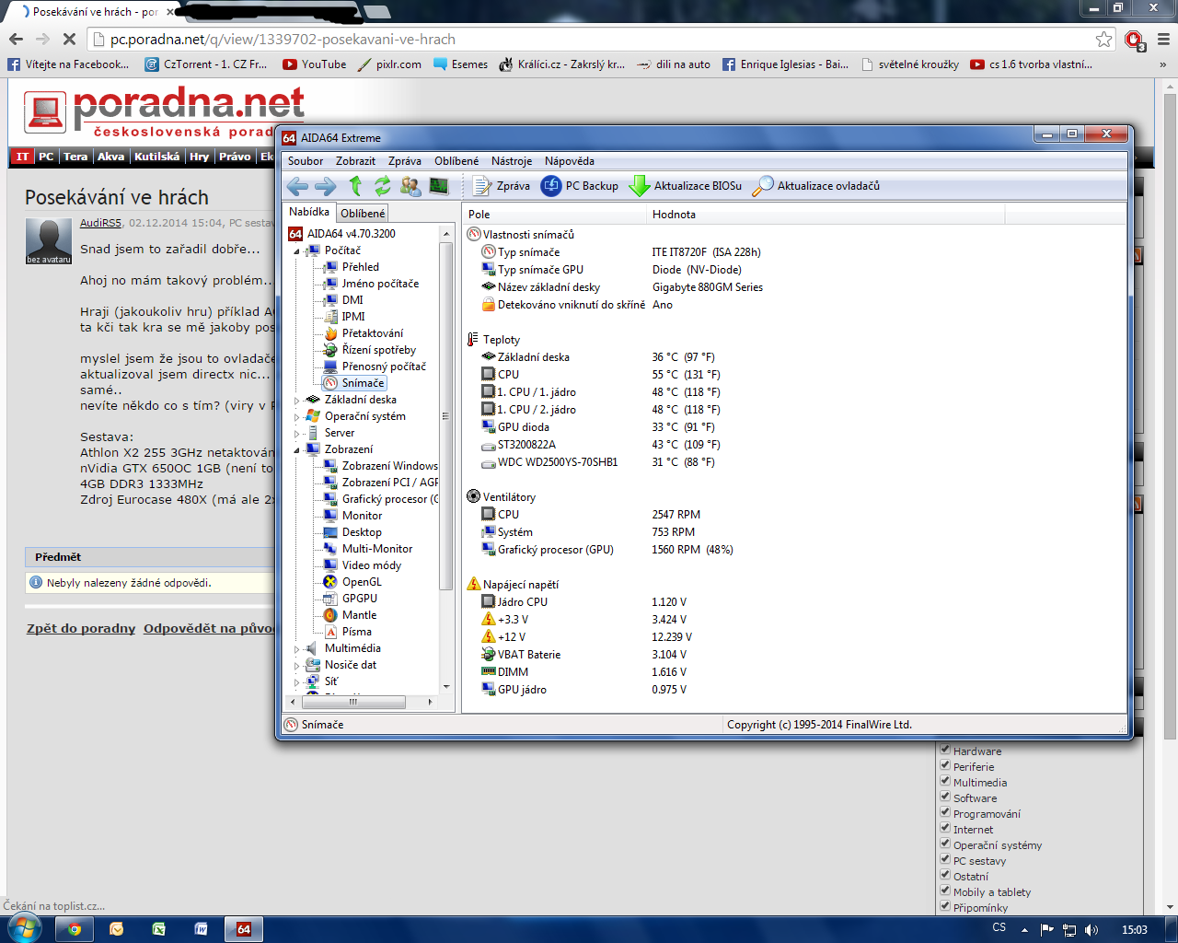
Task: Click the red extension icon in Chrome
Action: pos(1134,40)
